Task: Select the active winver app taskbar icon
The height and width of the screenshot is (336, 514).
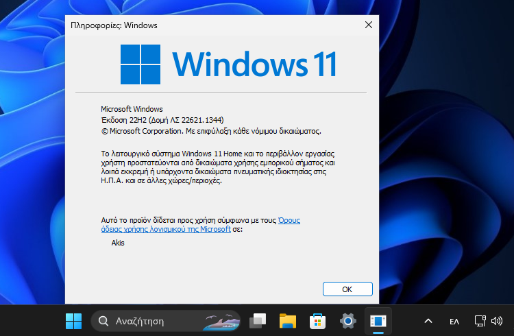Action: (x=378, y=321)
